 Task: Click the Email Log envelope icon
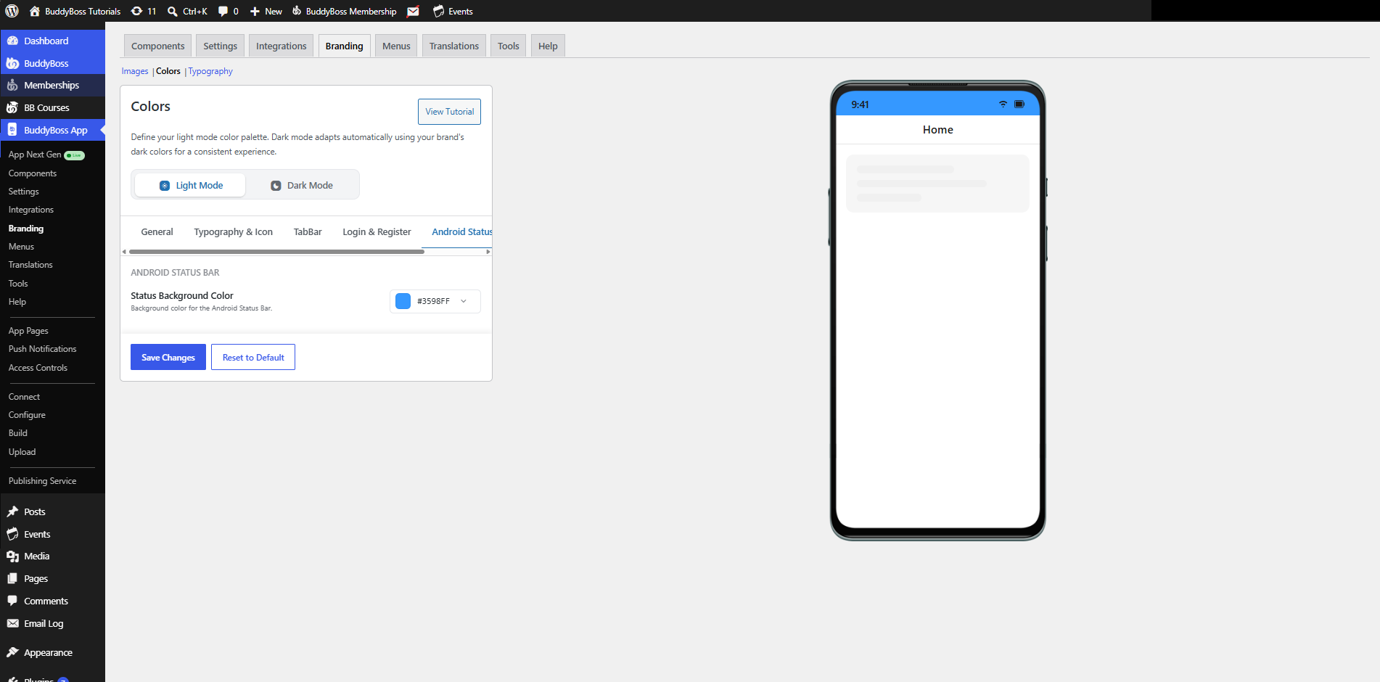coord(12,623)
